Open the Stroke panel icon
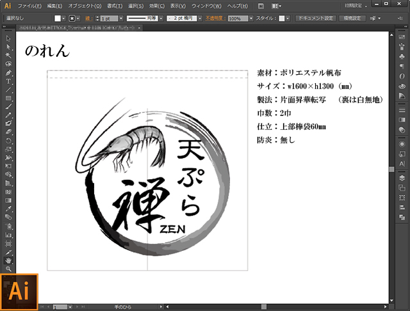The height and width of the screenshot is (311, 410). (402, 110)
